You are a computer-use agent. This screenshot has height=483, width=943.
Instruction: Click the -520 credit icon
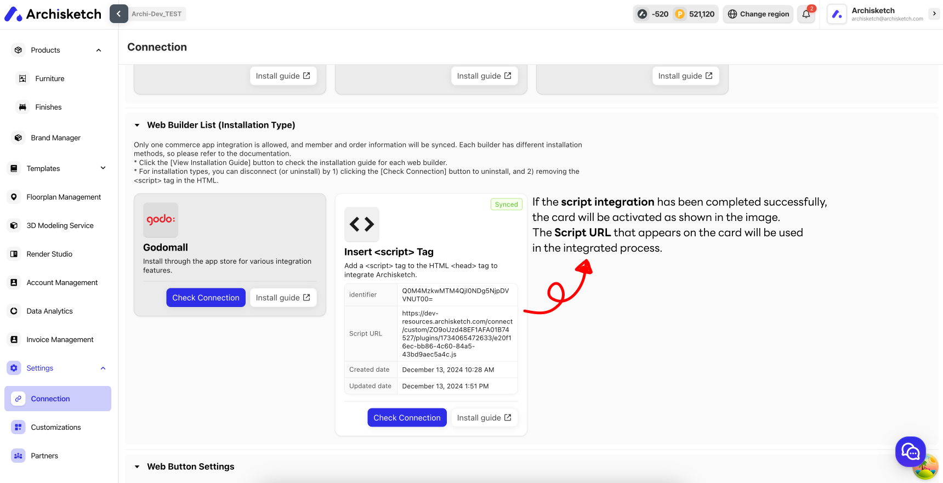tap(642, 14)
